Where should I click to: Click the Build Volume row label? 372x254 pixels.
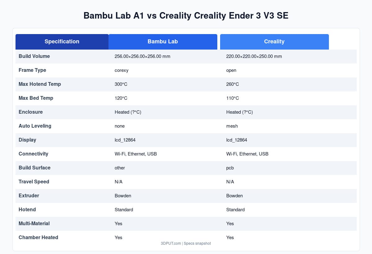point(34,56)
